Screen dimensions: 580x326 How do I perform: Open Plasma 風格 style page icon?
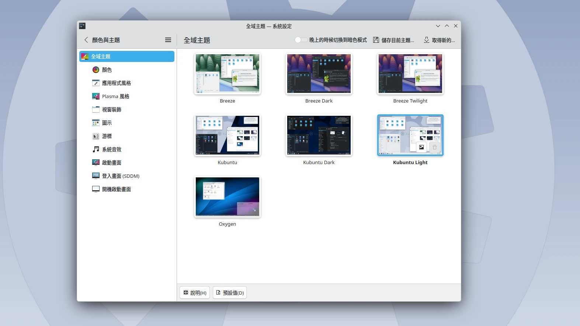coord(96,96)
